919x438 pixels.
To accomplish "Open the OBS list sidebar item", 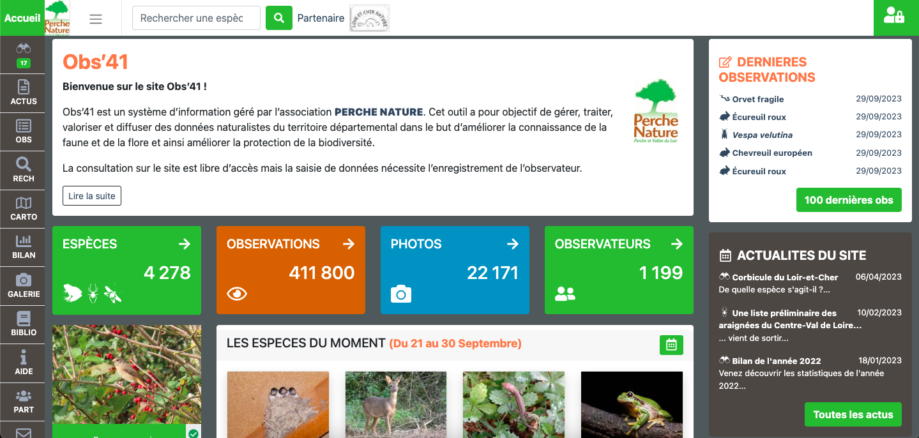I will tap(23, 132).
